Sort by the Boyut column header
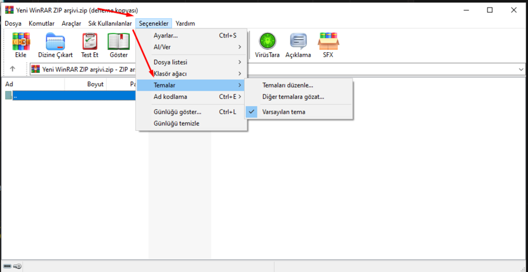The image size is (528, 272). [x=86, y=84]
